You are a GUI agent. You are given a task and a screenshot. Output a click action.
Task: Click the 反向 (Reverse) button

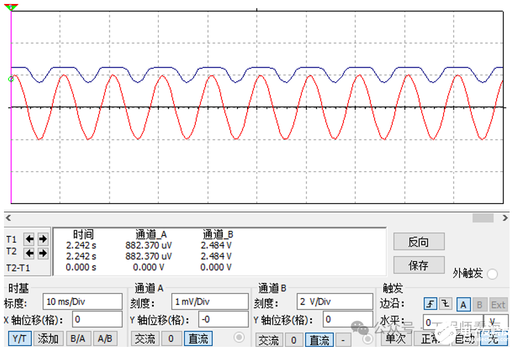point(418,242)
